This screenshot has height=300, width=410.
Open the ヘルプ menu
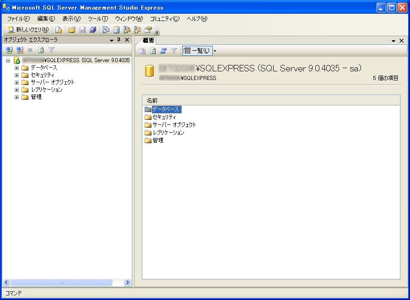click(197, 19)
